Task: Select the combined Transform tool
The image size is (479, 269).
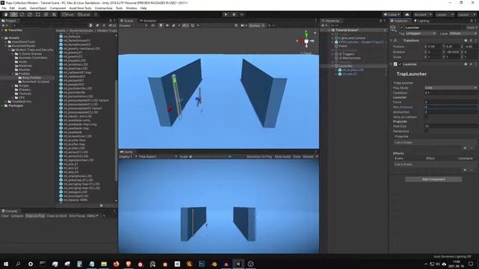Action: coord(46,15)
